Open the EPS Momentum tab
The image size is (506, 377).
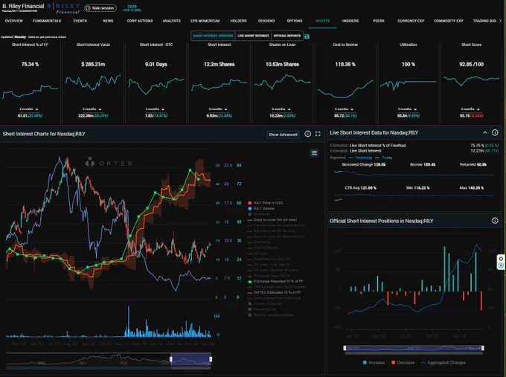point(205,21)
